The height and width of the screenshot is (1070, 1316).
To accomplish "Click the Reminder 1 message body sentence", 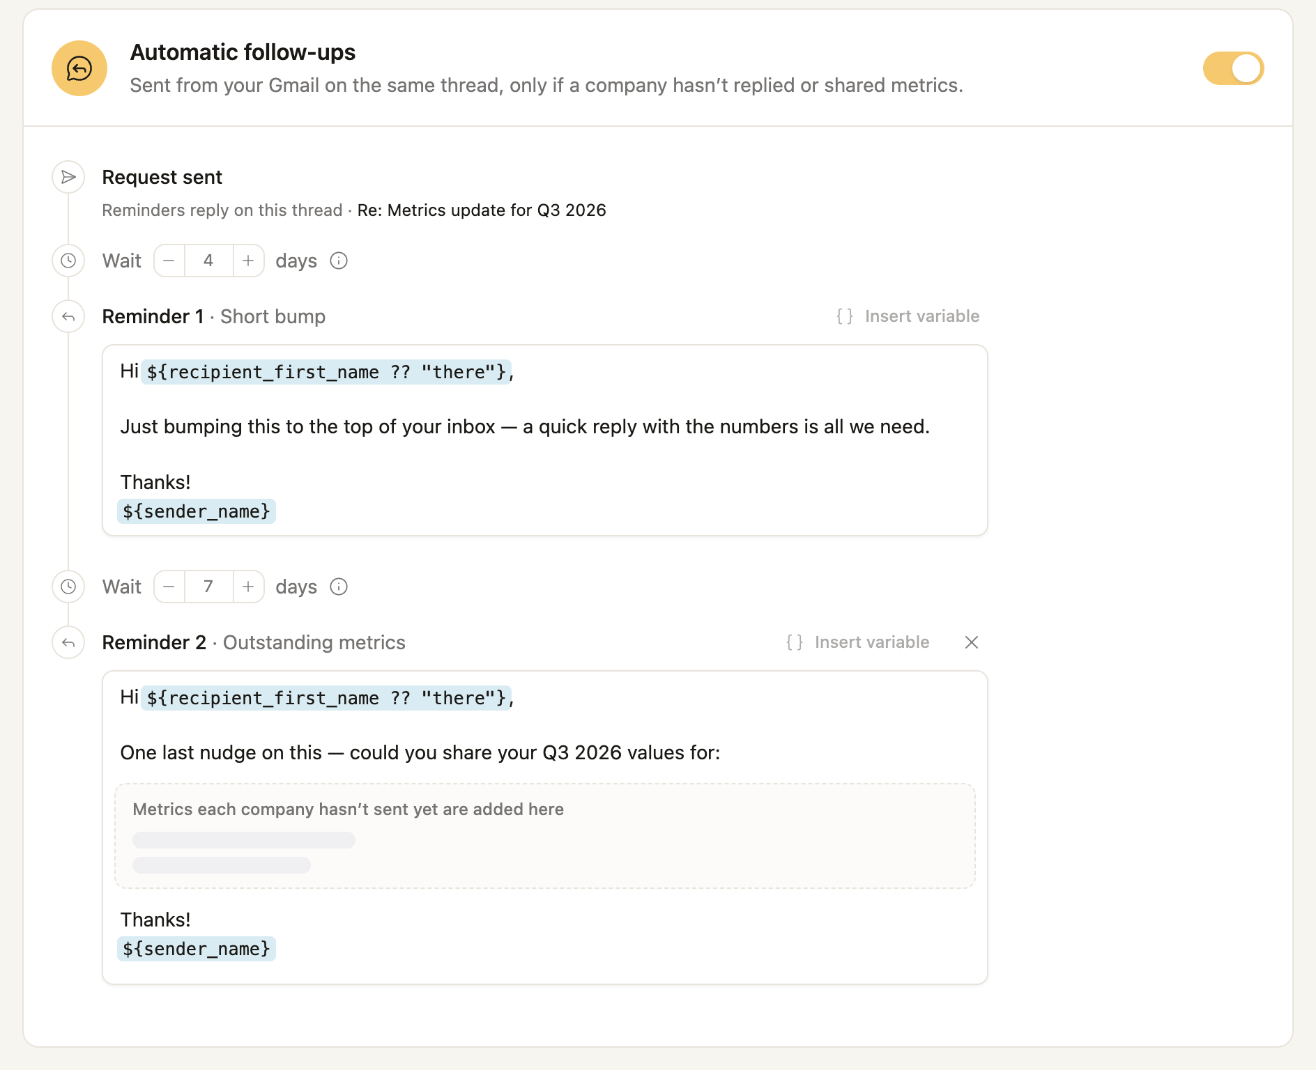I will click(x=525, y=426).
